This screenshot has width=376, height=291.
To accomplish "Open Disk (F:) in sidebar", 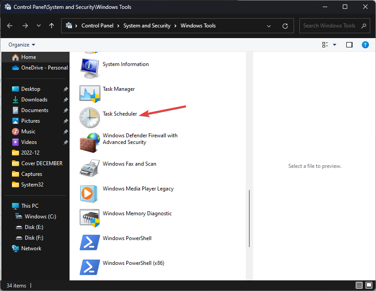I will coord(34,238).
